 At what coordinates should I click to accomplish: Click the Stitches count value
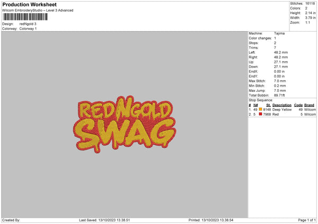pyautogui.click(x=310, y=4)
